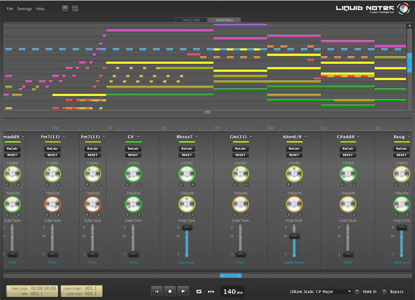This screenshot has height=300, width=415.
Task: Click RESET on the Abm6/9 strip
Action: tap(293, 156)
